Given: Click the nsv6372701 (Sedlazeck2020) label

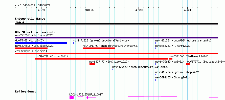Looking at the screenshot, I should tap(205, 62).
